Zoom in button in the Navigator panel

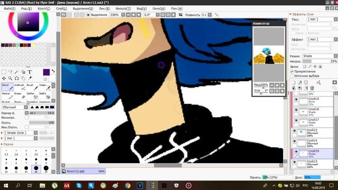click(277, 85)
